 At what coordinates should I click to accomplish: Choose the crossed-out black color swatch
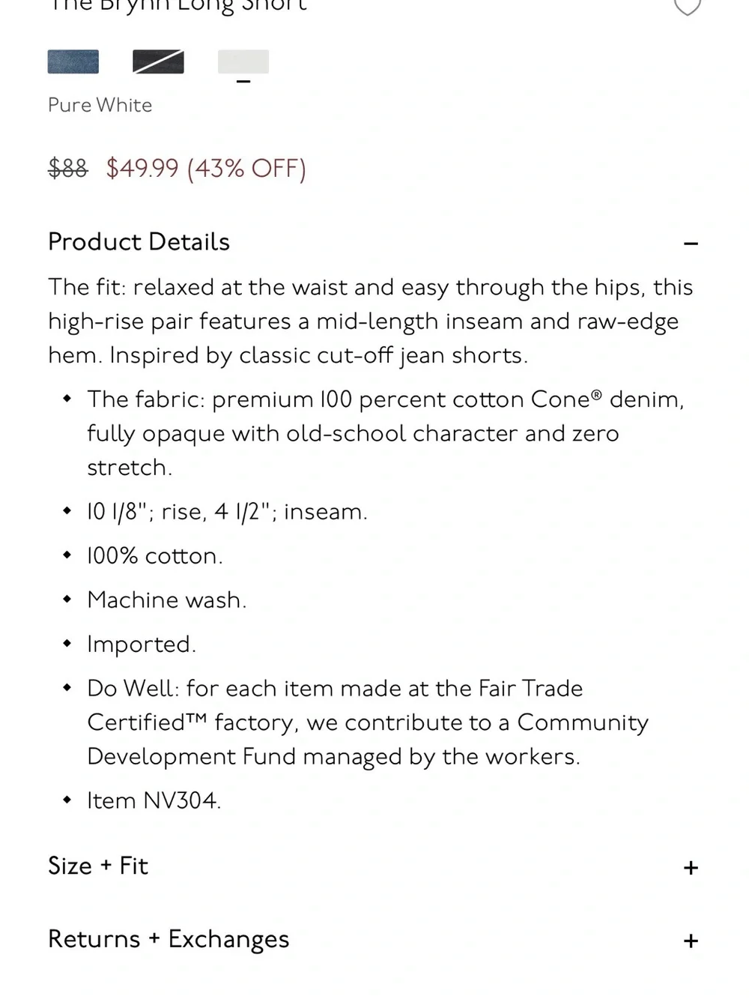(158, 61)
